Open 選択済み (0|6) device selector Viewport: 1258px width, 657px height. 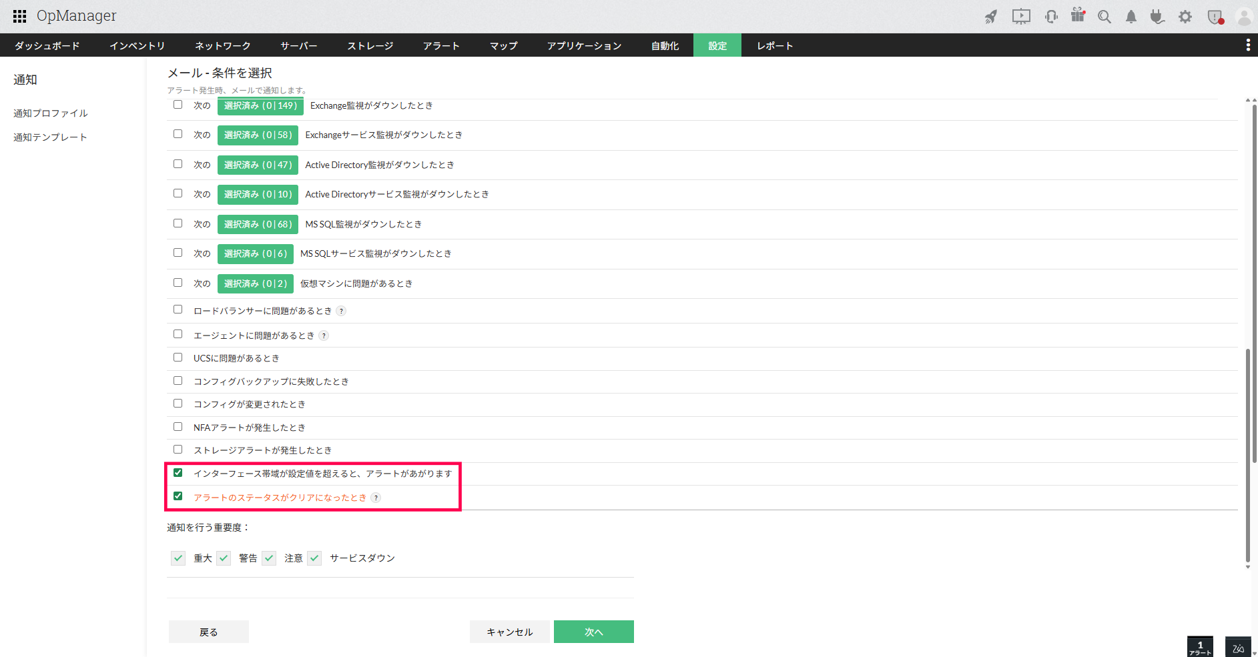(256, 253)
